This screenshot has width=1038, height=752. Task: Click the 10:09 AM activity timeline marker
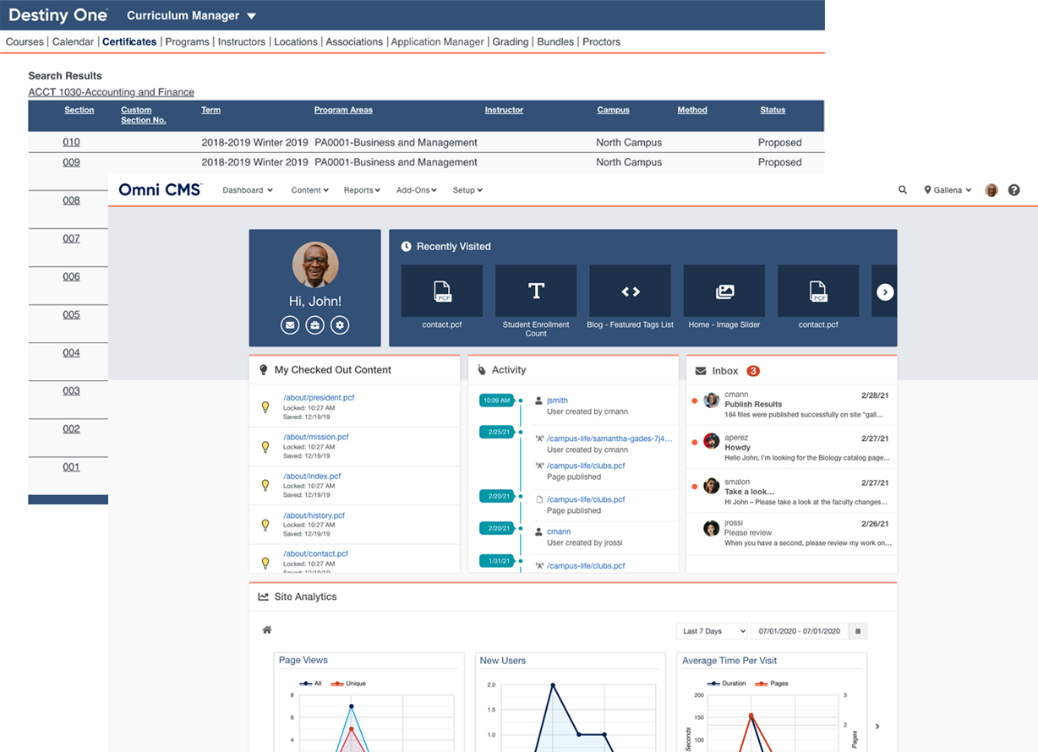click(x=496, y=401)
